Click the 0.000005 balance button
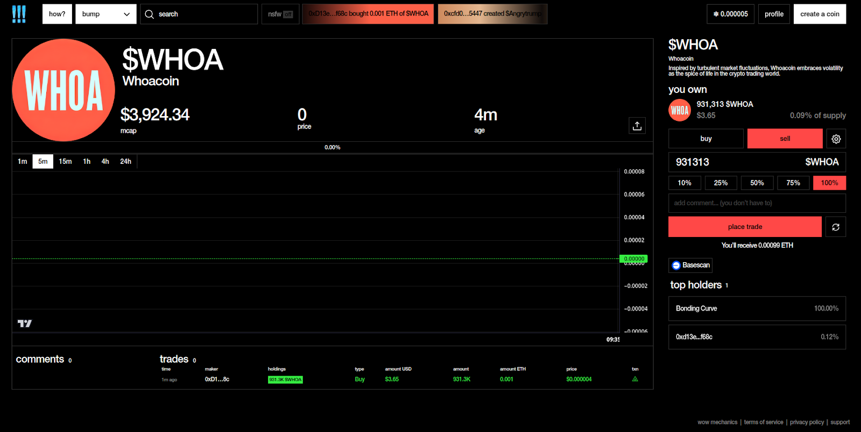The image size is (861, 432). [x=731, y=14]
